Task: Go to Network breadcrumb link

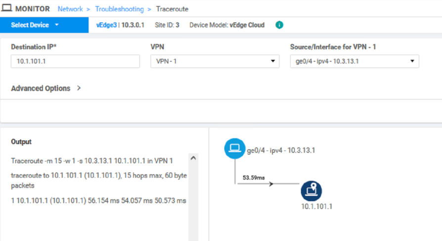Action: [x=70, y=9]
